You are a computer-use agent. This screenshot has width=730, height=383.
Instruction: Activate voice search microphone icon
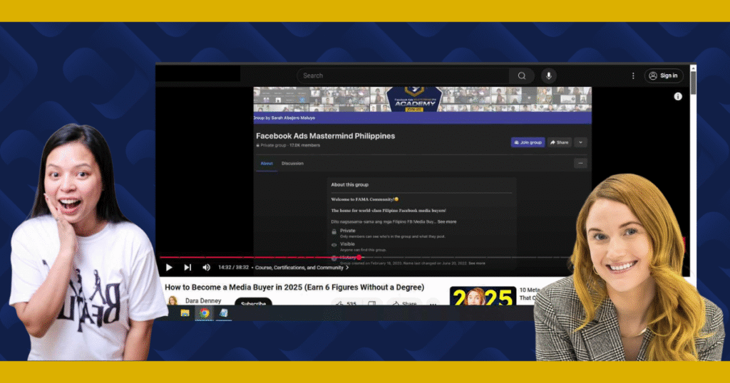click(548, 75)
